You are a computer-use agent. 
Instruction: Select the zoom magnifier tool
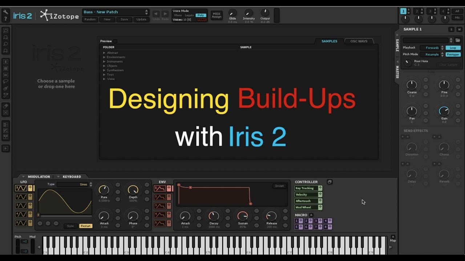coord(6,44)
